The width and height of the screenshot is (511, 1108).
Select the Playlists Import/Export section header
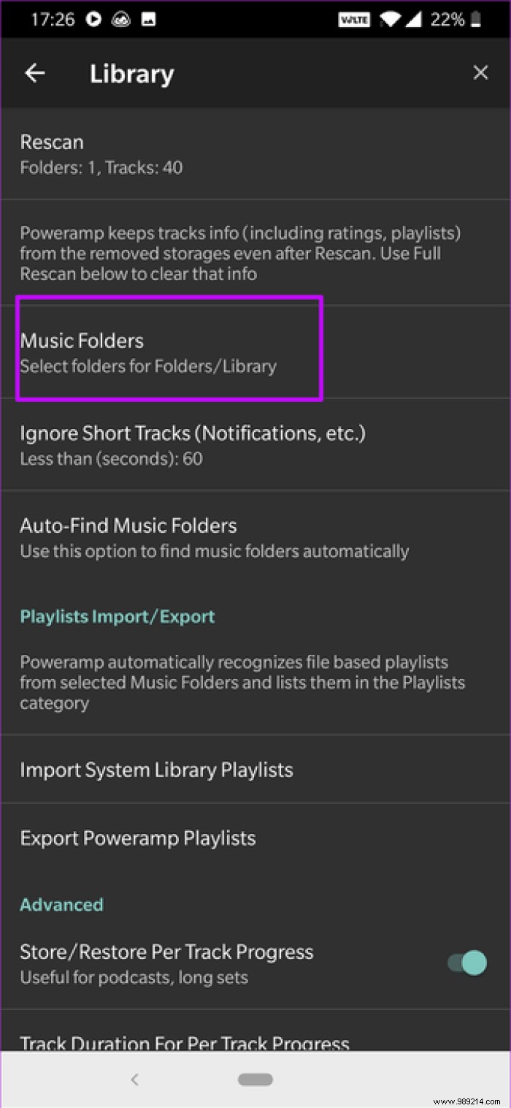pos(118,616)
